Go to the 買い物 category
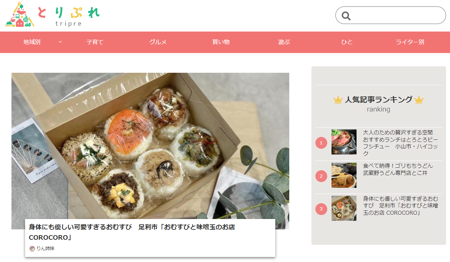Viewport: 450px width, 262px height. pos(221,42)
